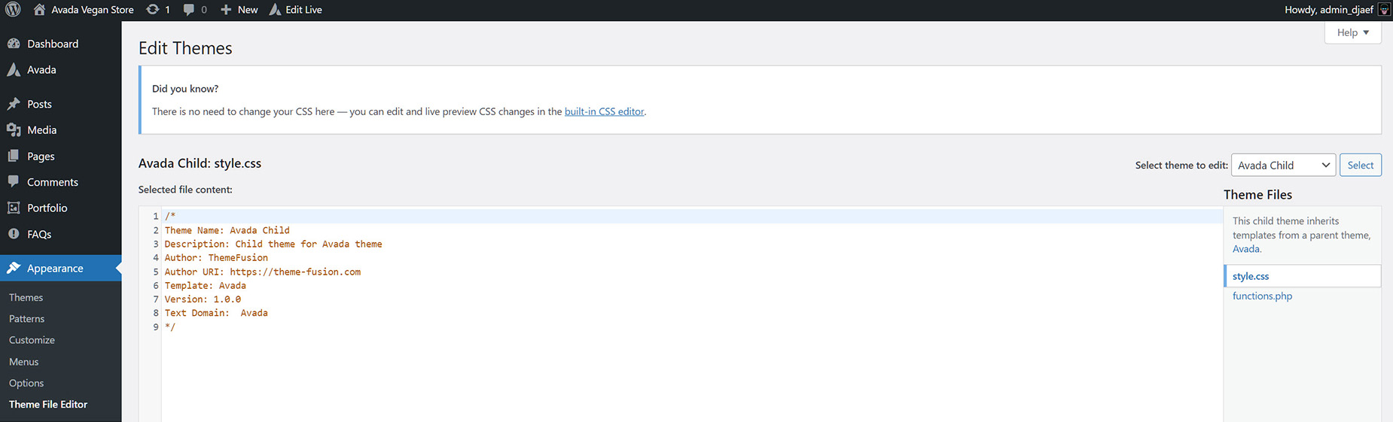Screen dimensions: 1393x422
Task: Click New in the admin bar
Action: (248, 10)
